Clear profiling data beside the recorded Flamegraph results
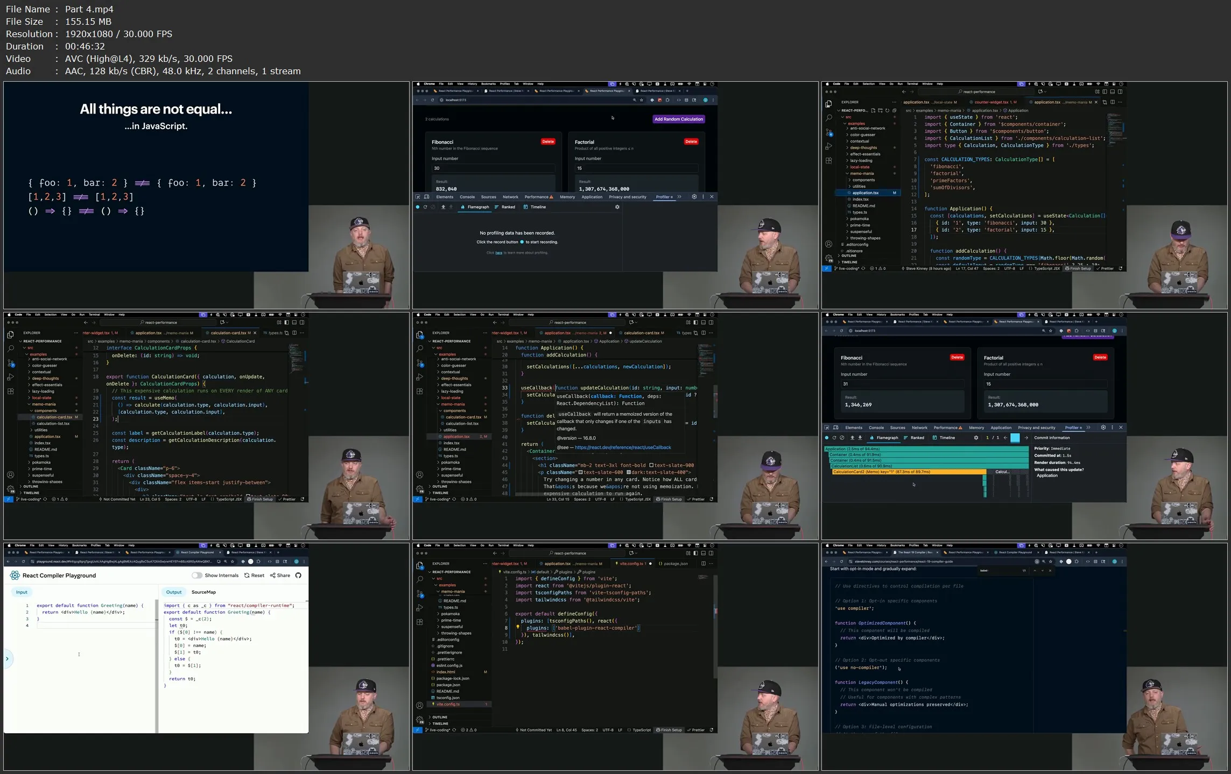Viewport: 1231px width, 774px height. 842,438
